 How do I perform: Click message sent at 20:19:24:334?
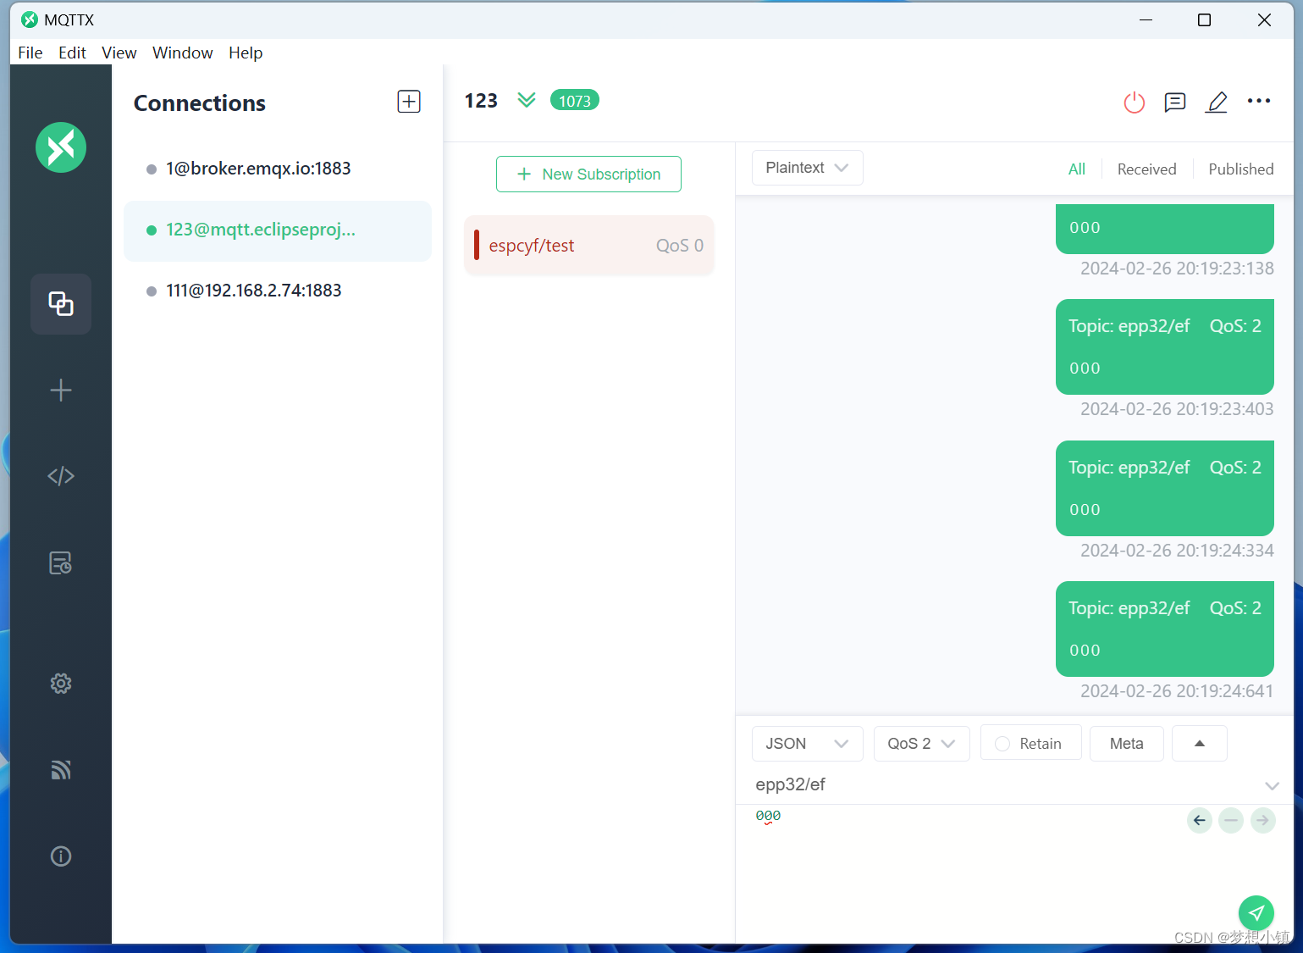pos(1165,488)
